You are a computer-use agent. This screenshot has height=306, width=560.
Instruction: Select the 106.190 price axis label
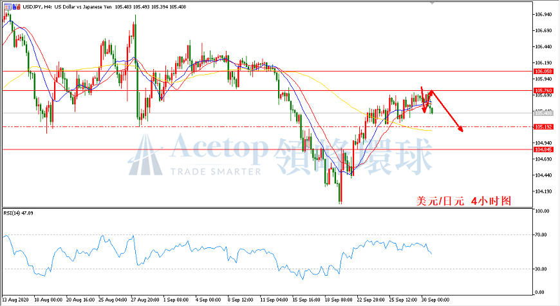[543, 63]
